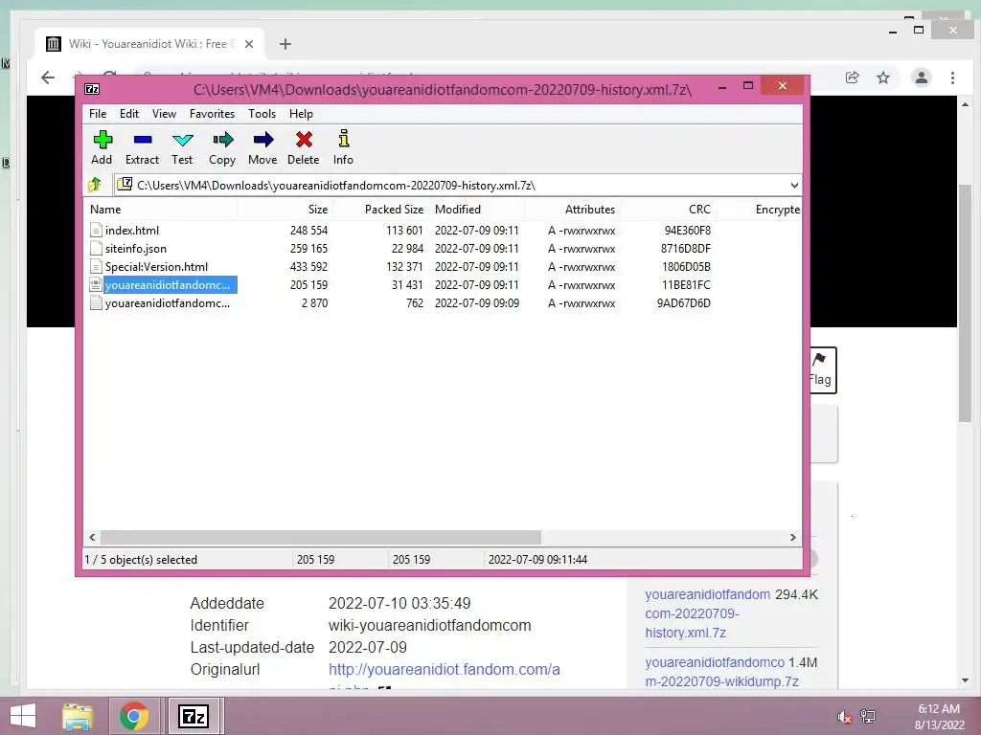Open File Explorer from taskbar
981x735 pixels.
pos(78,716)
